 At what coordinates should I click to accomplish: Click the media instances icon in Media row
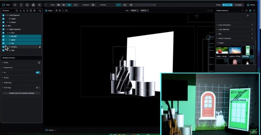pos(39,63)
